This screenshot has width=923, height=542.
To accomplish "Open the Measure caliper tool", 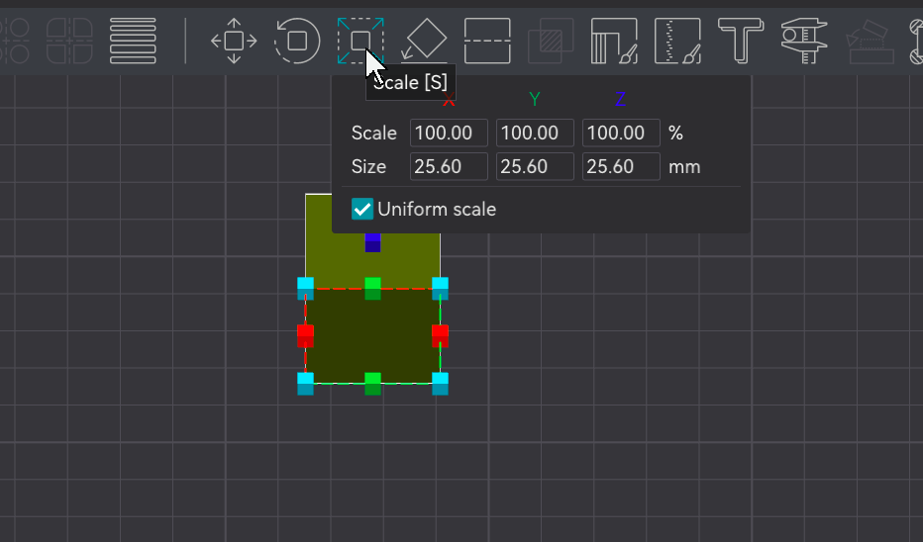I will tap(804, 42).
